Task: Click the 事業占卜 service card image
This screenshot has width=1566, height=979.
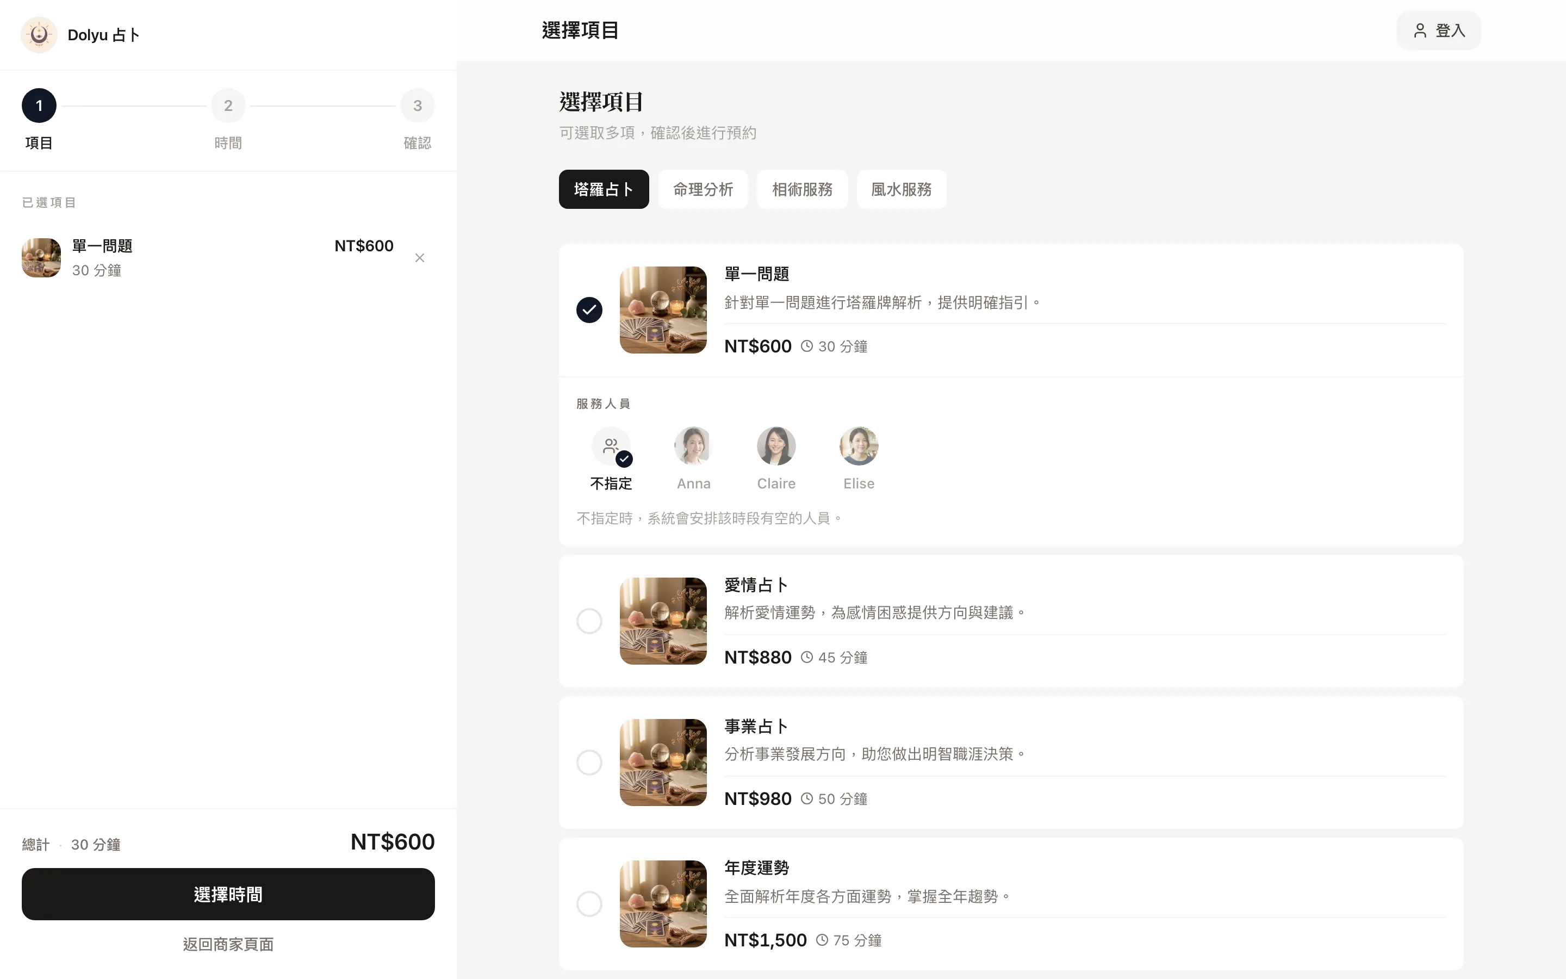Action: coord(663,762)
